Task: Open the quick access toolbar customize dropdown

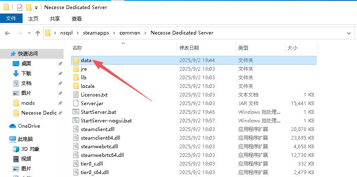Action: pos(37,7)
